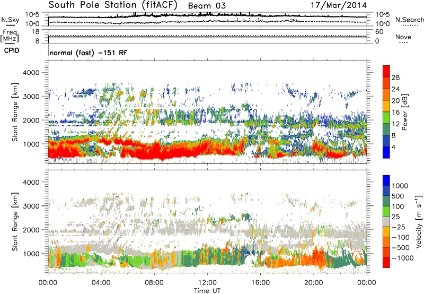Click the "4000" tick on the power panel
Viewport: 424px width, 294px height.
[x=31, y=73]
